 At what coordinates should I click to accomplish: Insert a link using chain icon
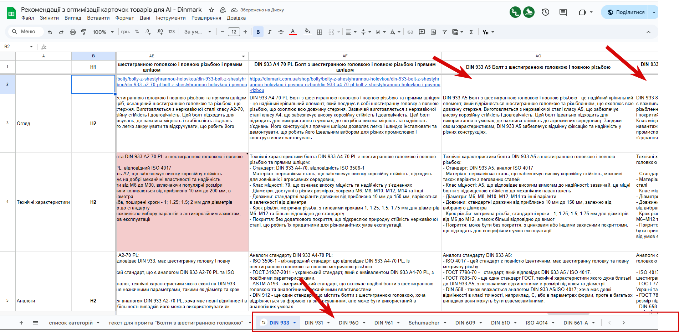click(x=410, y=32)
